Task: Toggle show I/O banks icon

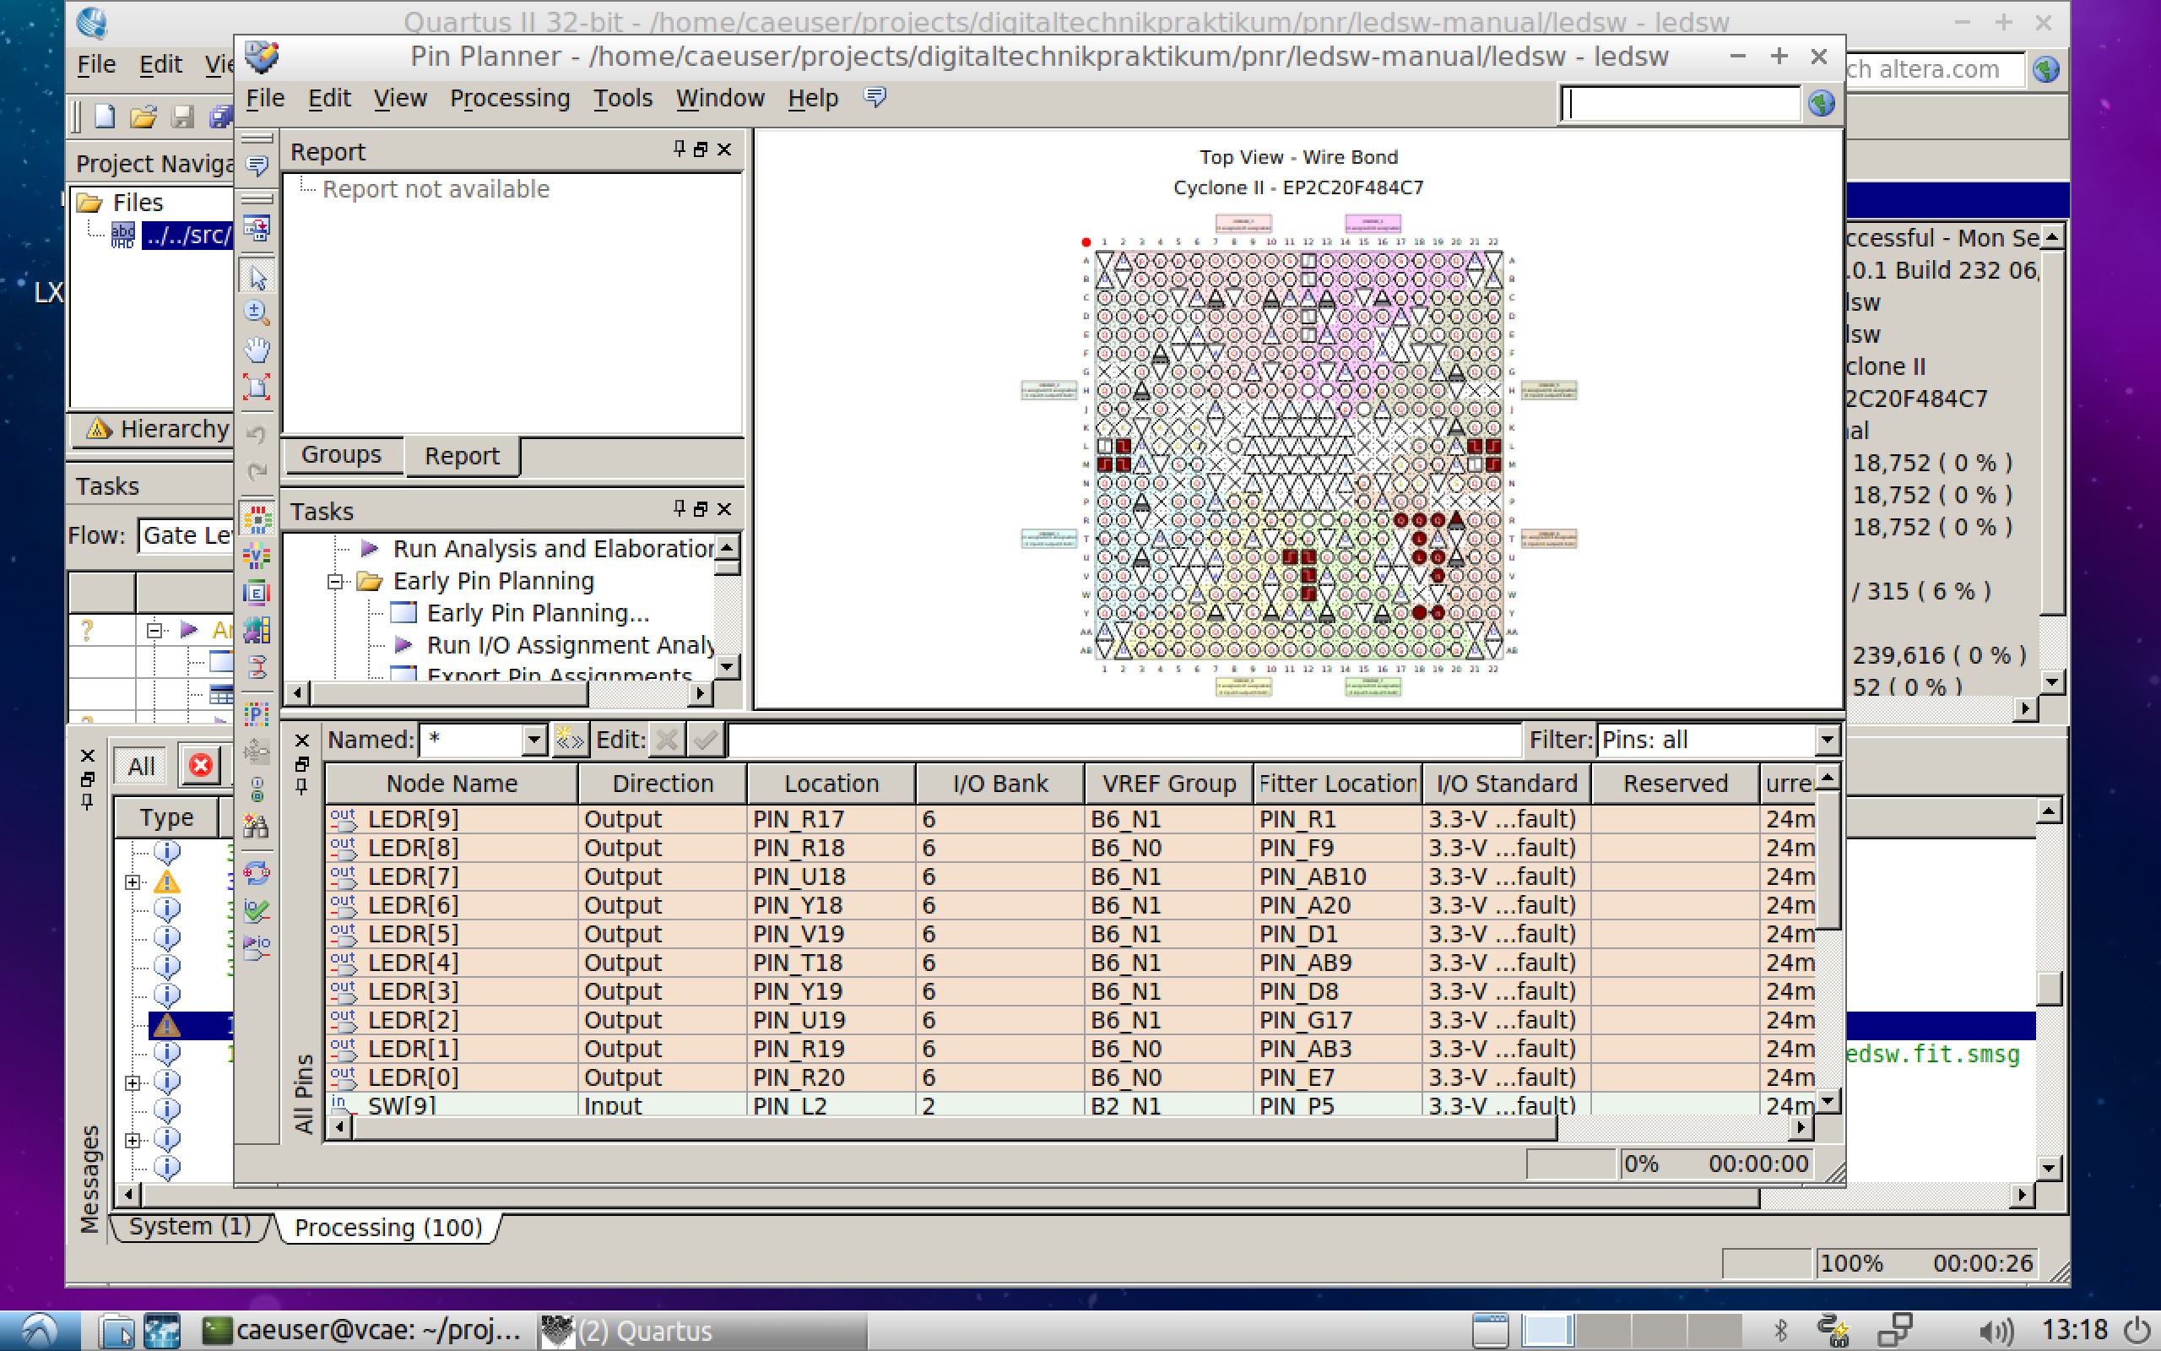Action: coord(257,519)
